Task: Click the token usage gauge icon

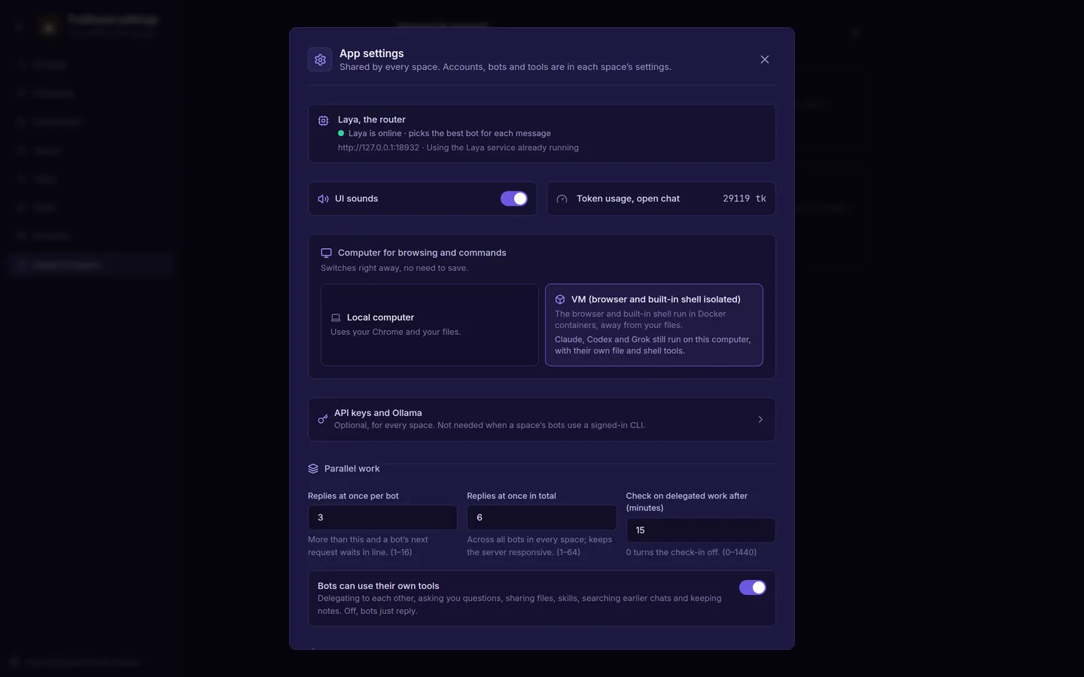Action: (x=562, y=199)
